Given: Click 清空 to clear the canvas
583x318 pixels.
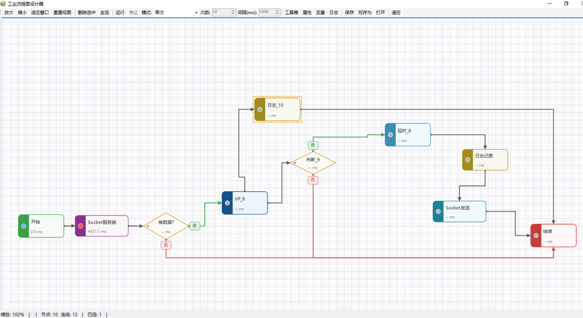Looking at the screenshot, I should (396, 13).
